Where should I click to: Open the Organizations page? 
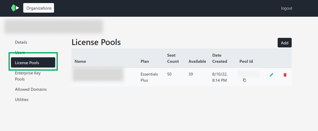39,8
